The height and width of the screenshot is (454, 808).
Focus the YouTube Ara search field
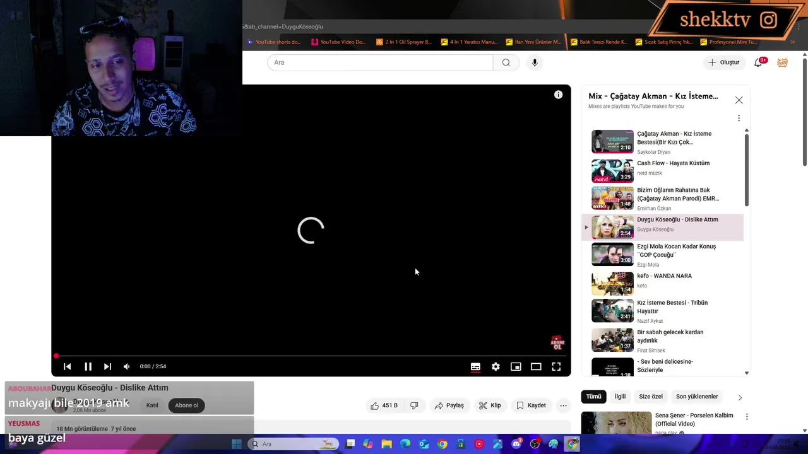point(380,62)
